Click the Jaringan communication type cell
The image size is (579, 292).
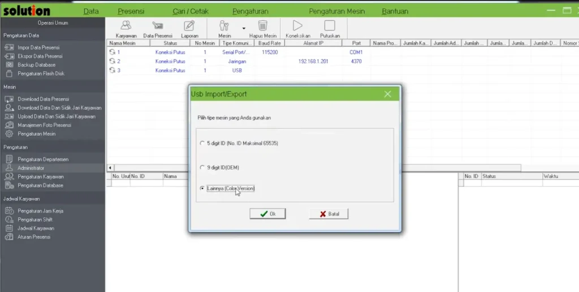pyautogui.click(x=237, y=61)
